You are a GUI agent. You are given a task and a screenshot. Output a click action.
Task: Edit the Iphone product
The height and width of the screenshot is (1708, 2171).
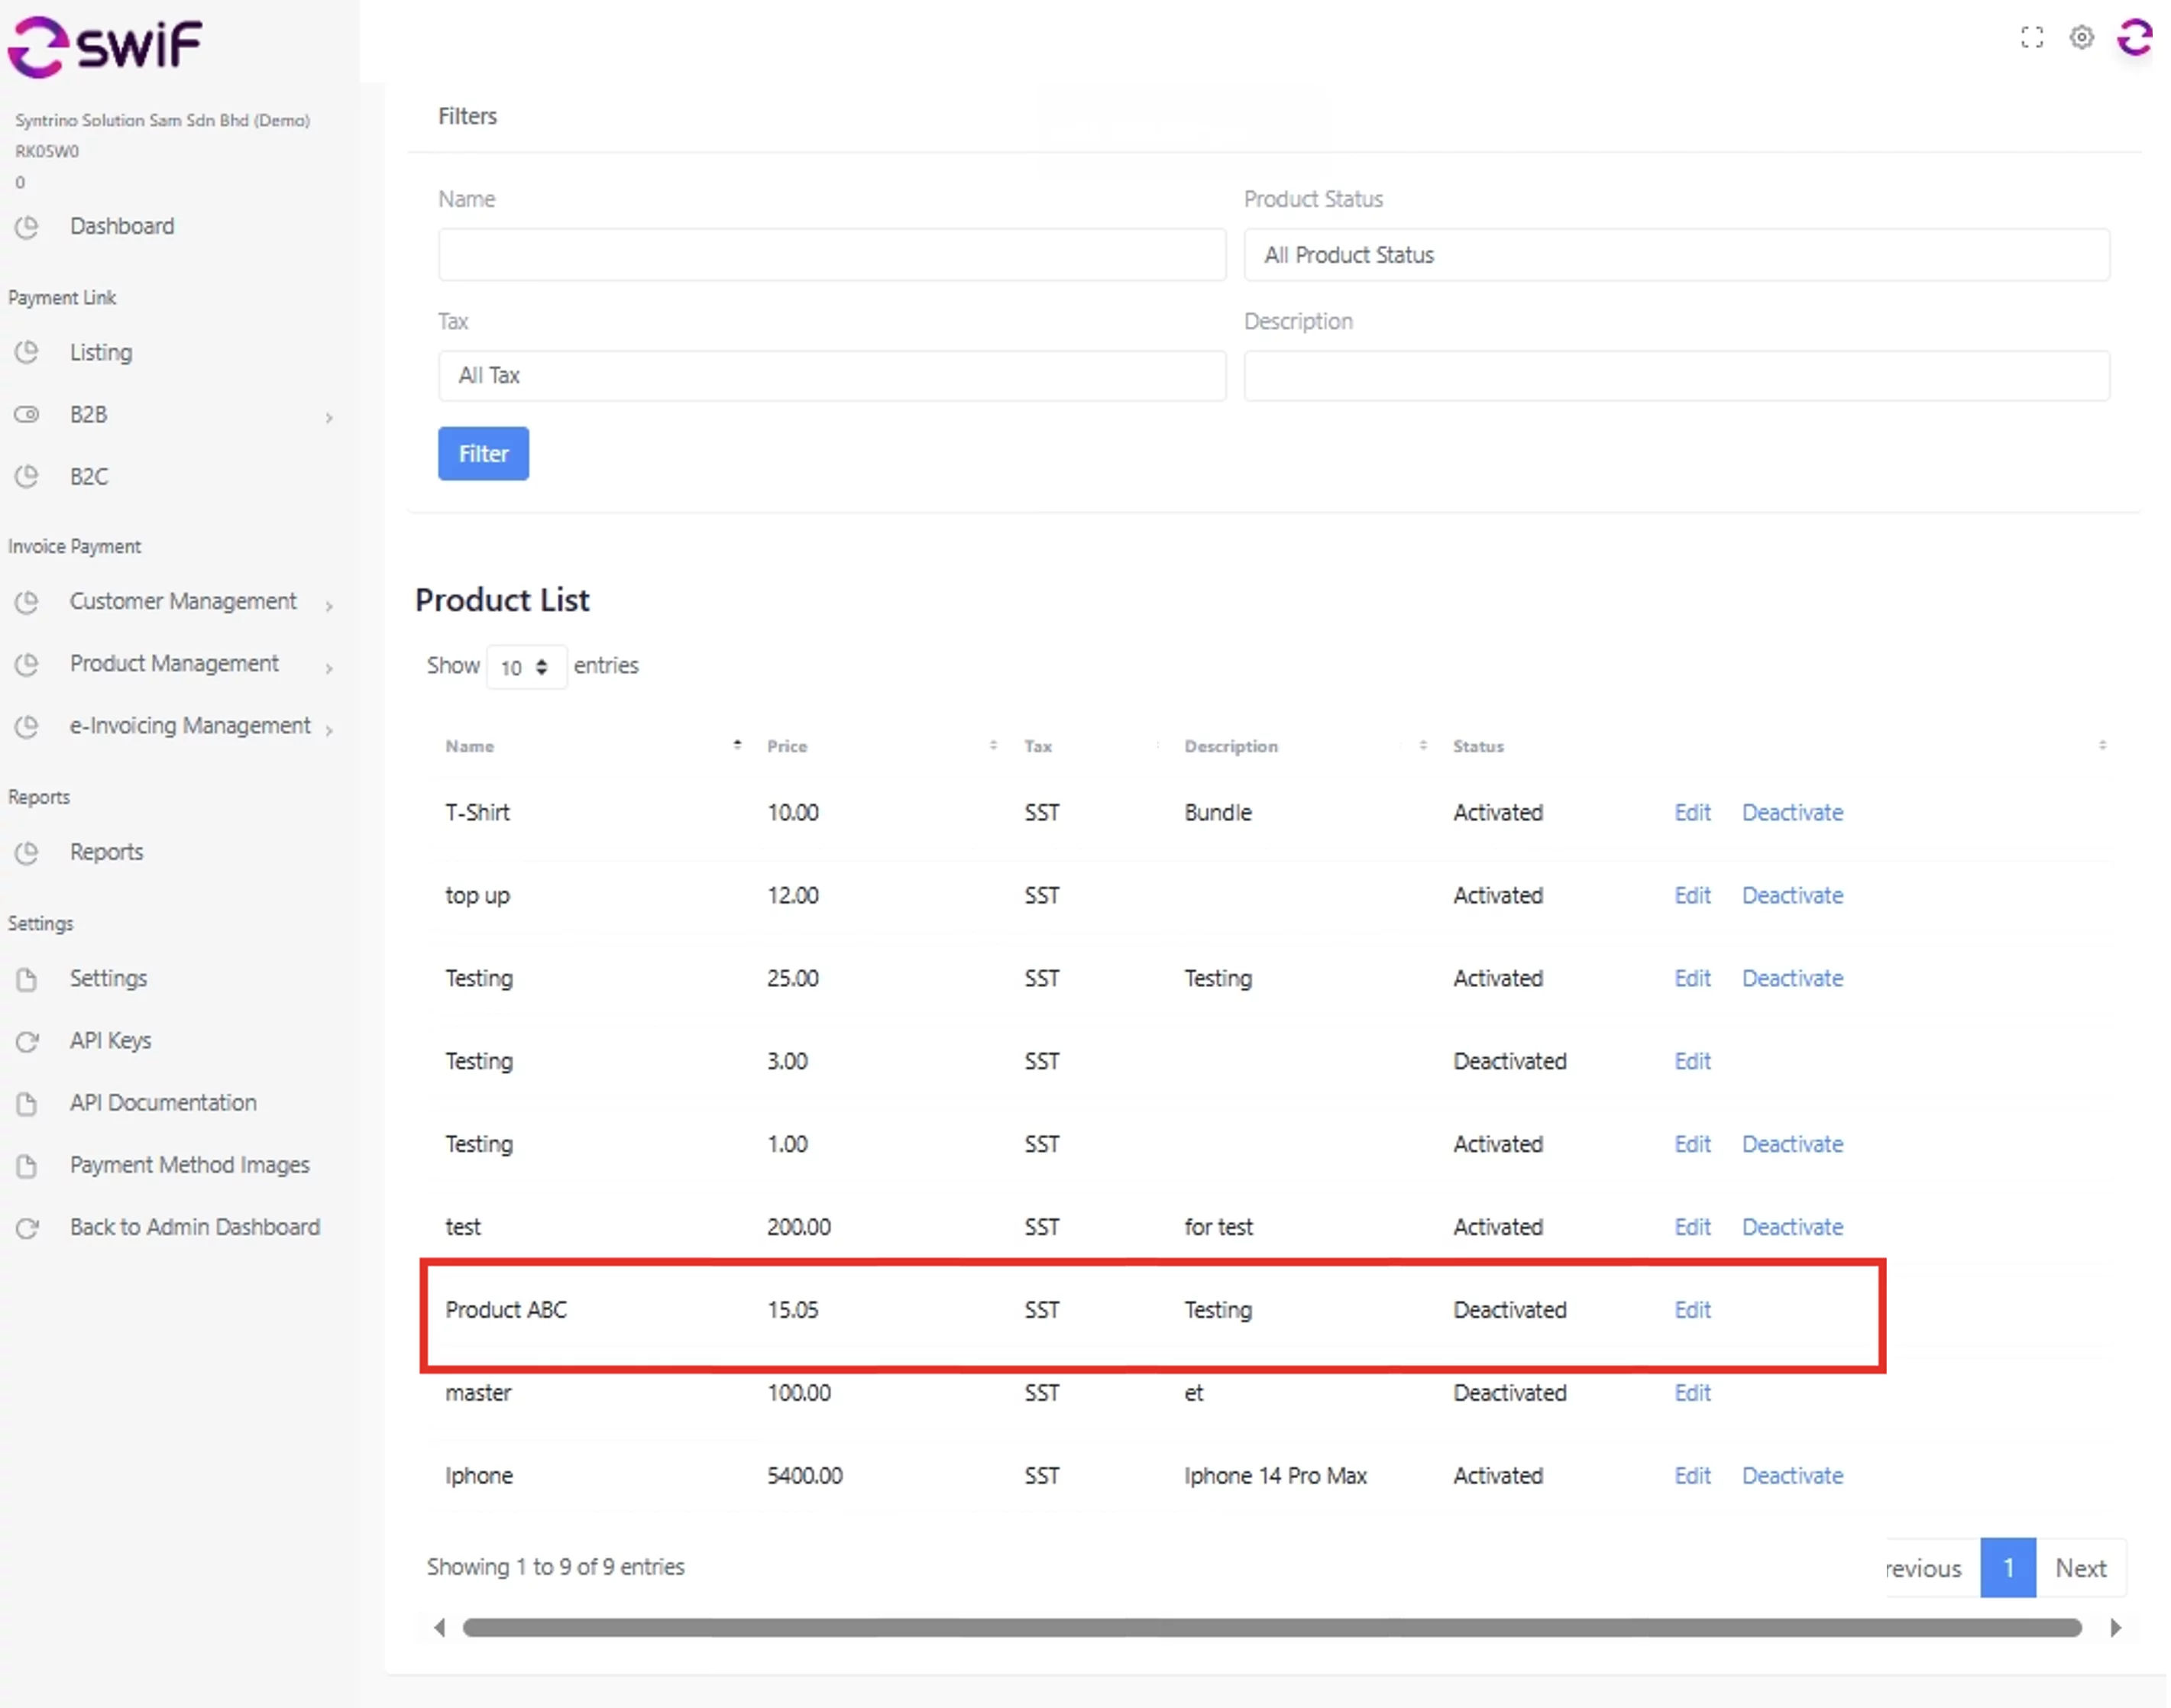(1692, 1476)
